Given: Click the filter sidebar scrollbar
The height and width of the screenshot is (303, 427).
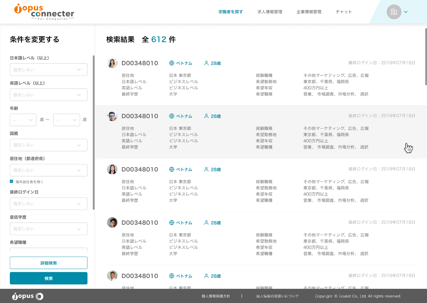Looking at the screenshot, I should [x=94, y=133].
